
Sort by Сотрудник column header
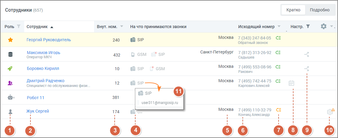(x=40, y=27)
